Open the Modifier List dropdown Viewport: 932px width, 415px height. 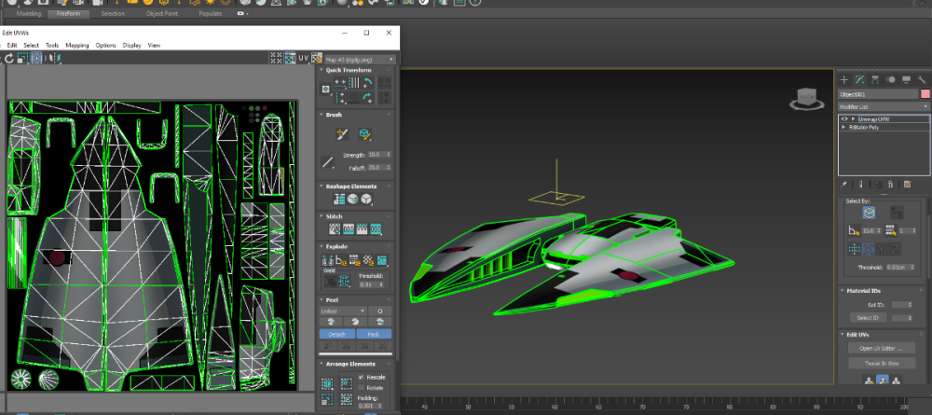pyautogui.click(x=884, y=106)
